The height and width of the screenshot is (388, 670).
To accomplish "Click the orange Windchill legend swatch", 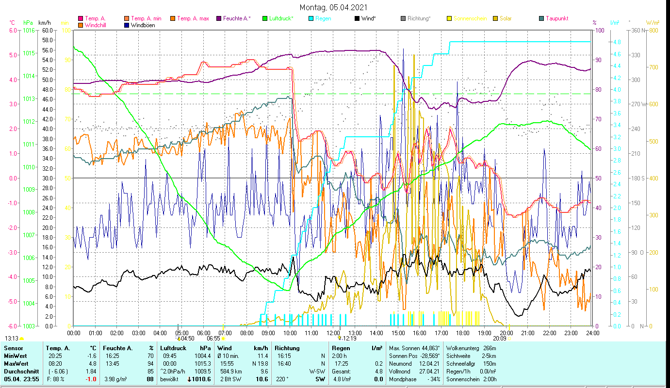I will pos(81,25).
